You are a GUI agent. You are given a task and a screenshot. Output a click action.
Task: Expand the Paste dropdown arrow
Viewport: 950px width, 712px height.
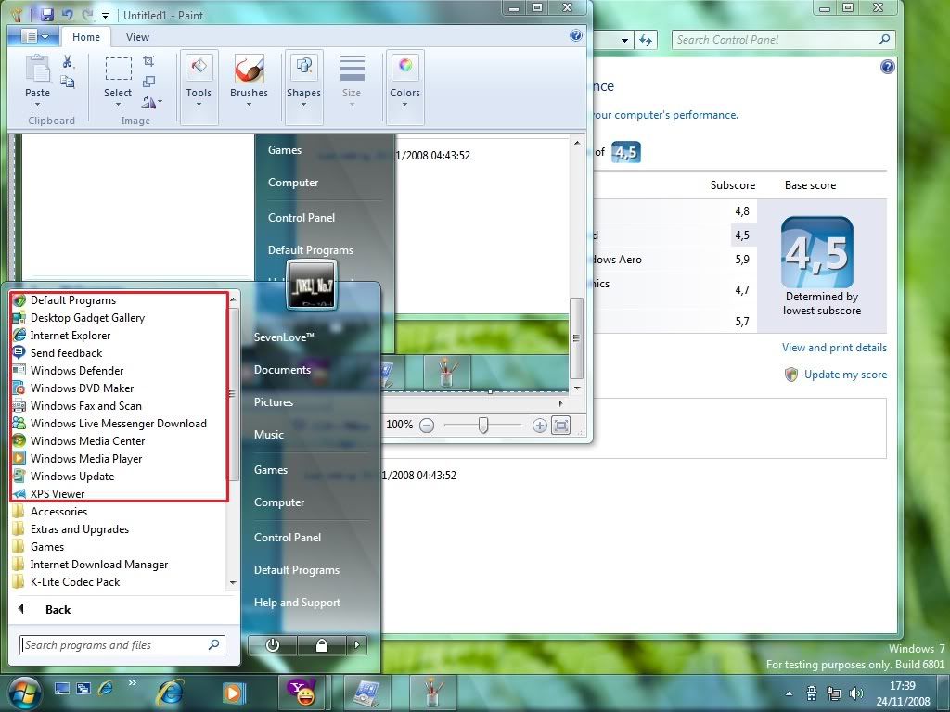[37, 104]
